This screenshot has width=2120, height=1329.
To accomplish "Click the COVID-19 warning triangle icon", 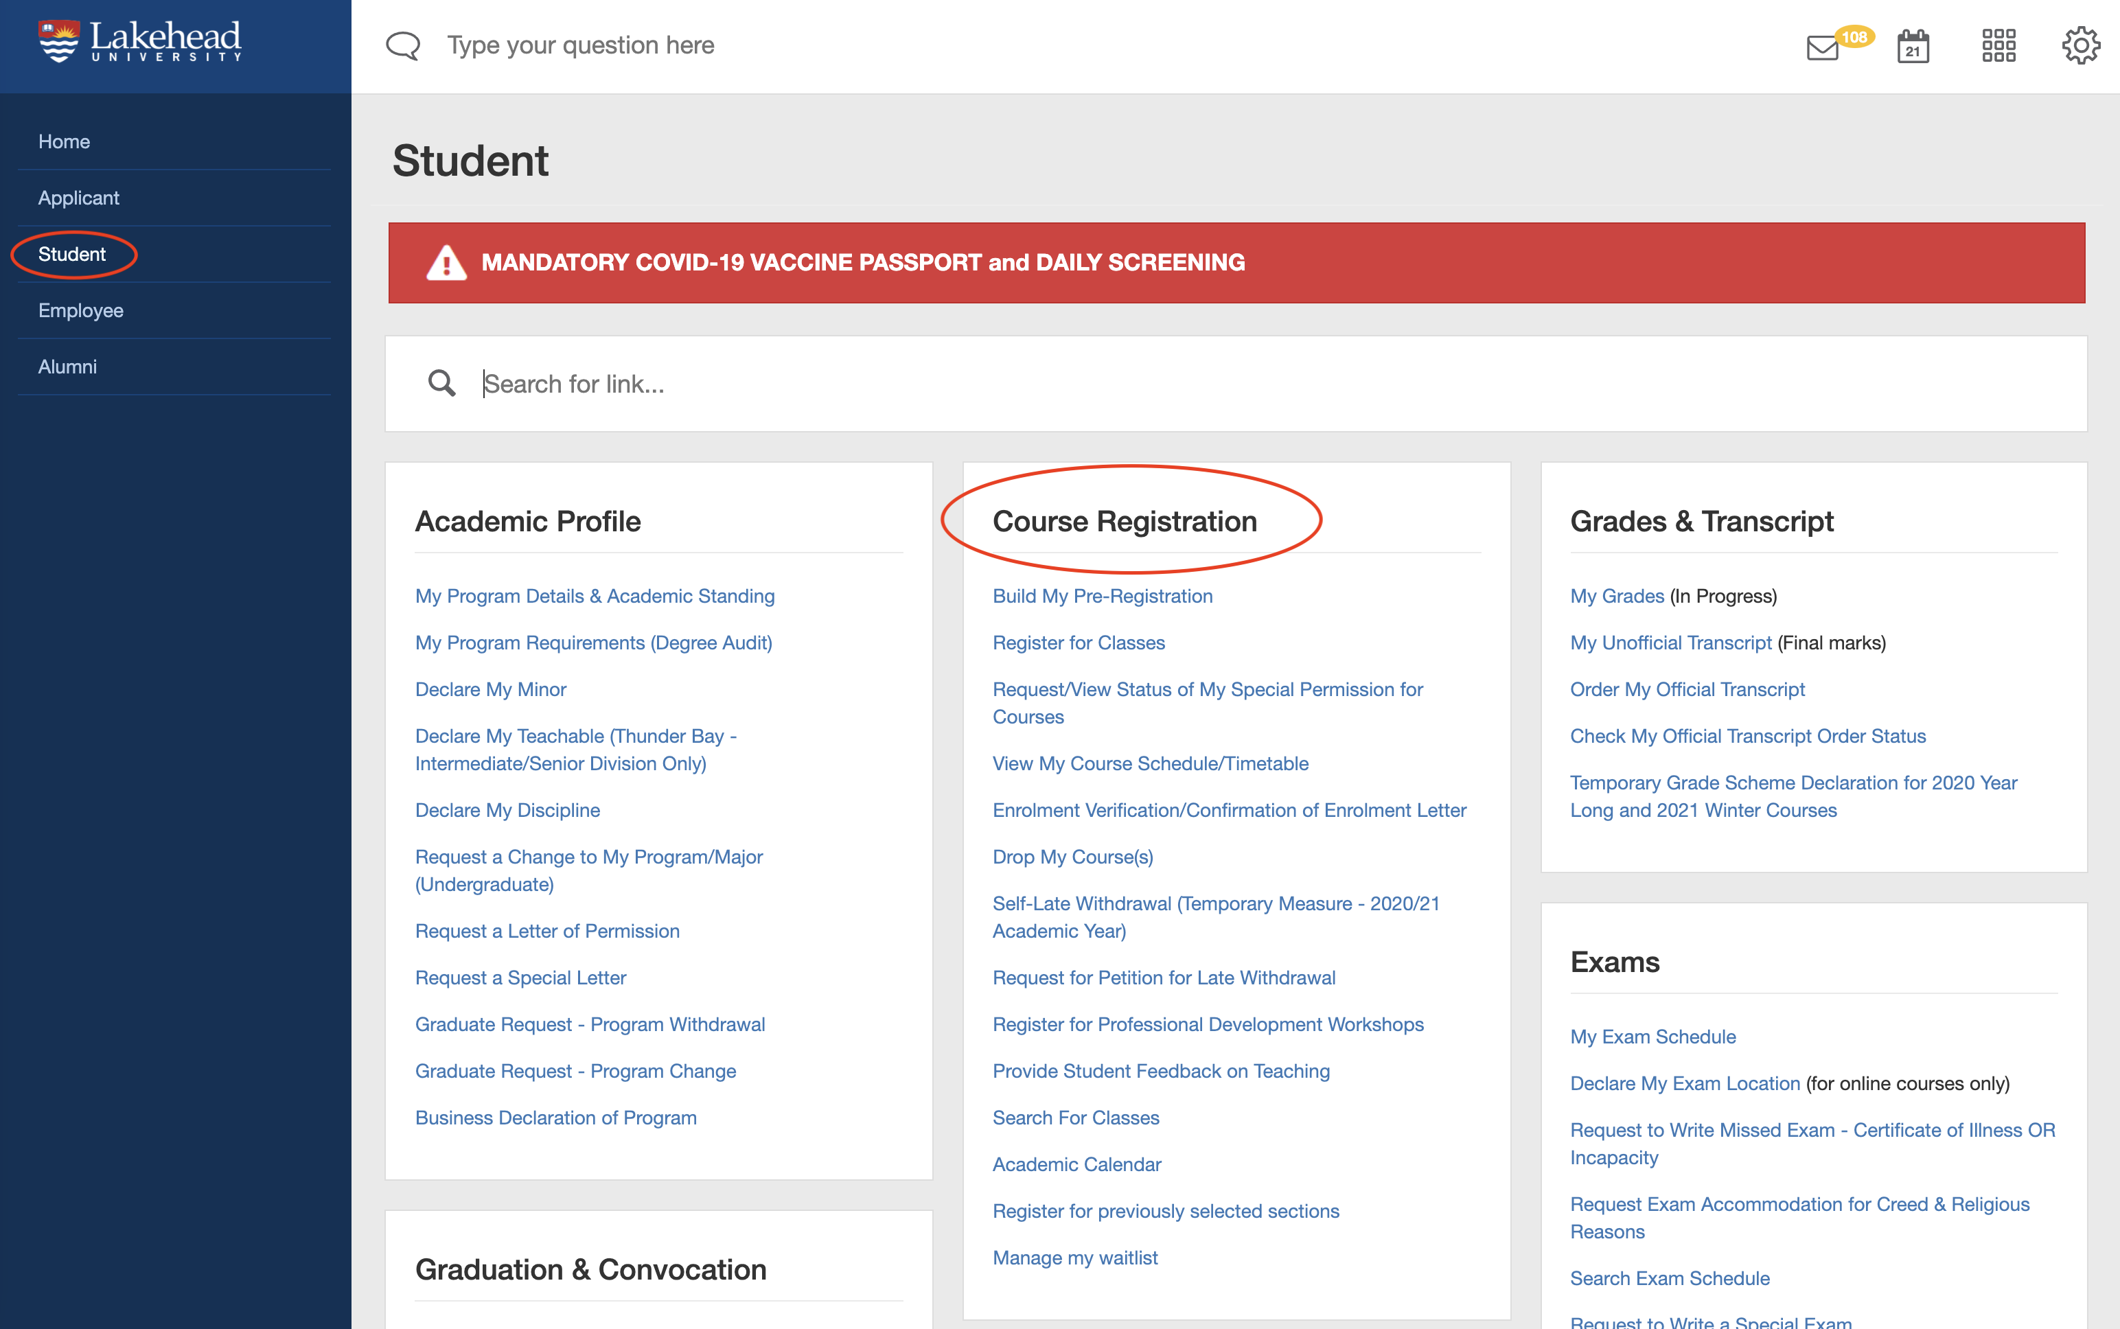I will tap(446, 263).
